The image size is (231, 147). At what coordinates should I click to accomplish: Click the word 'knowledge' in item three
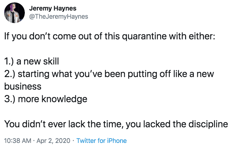pyautogui.click(x=64, y=99)
